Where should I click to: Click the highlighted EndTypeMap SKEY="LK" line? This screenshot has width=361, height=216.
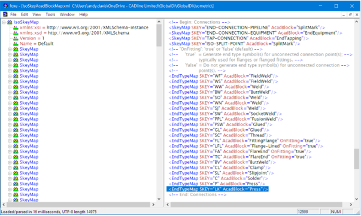click(217, 189)
